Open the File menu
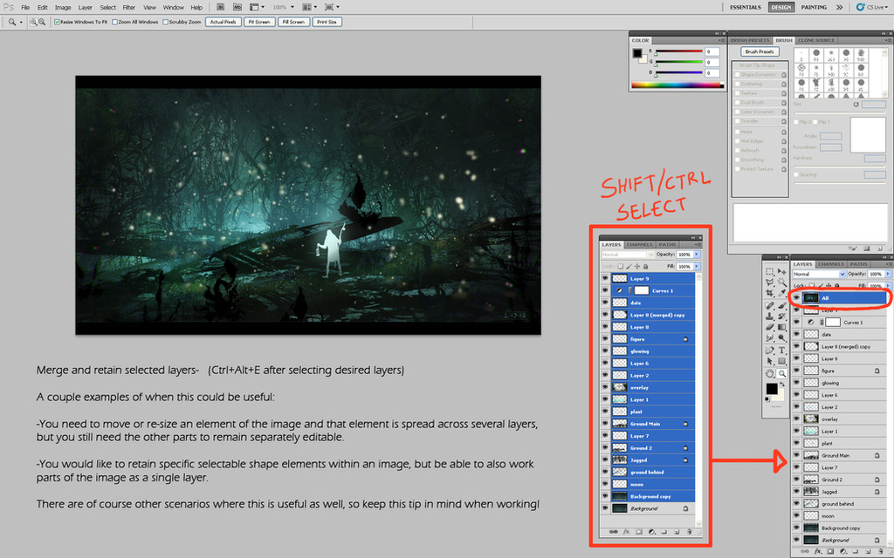Image resolution: width=894 pixels, height=558 pixels. coord(25,7)
